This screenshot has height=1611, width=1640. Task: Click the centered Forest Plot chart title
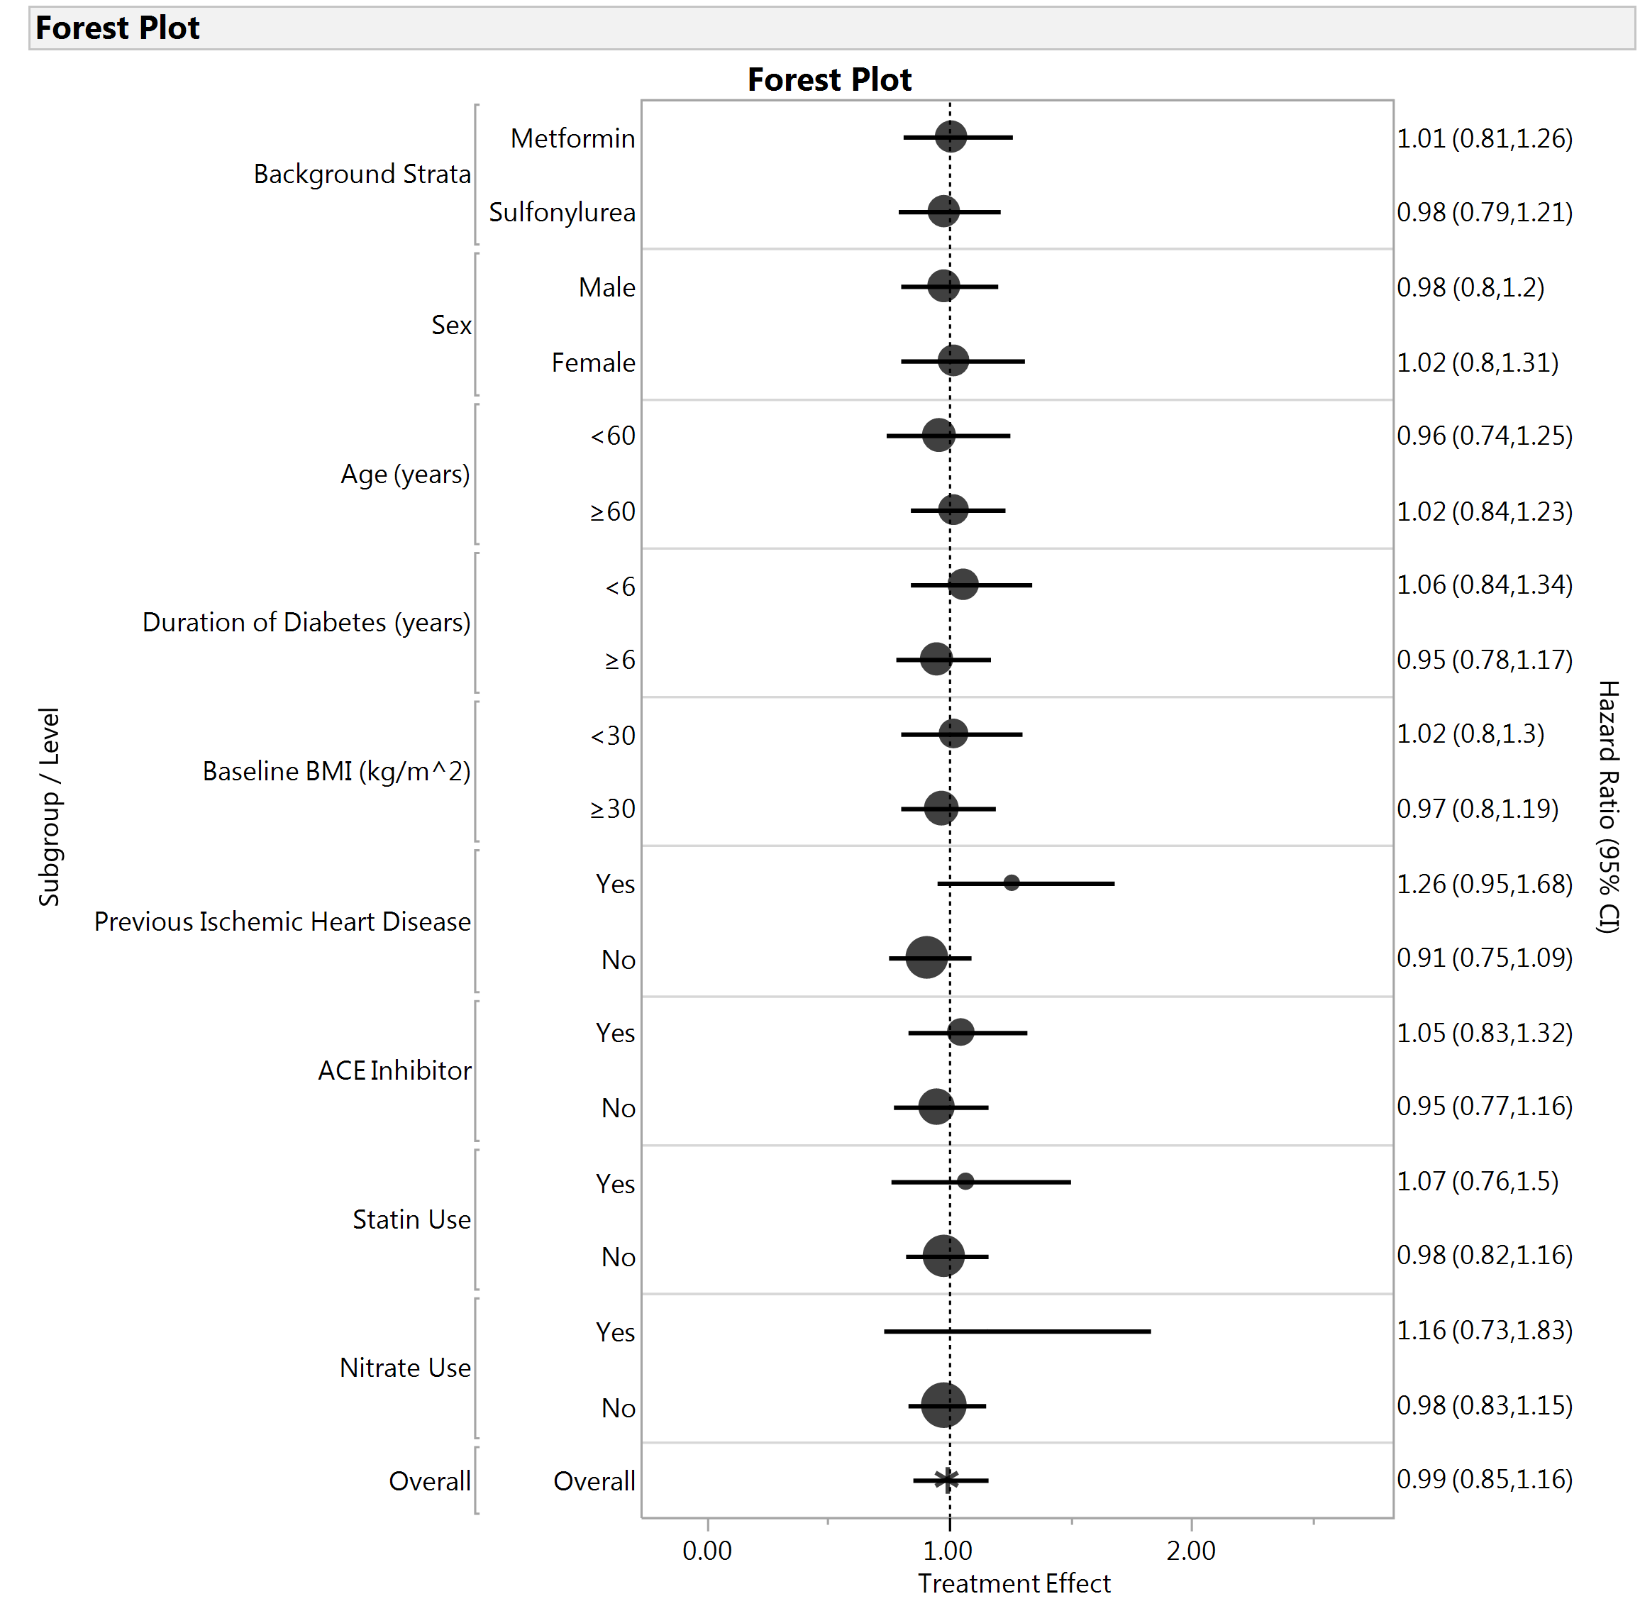(829, 79)
